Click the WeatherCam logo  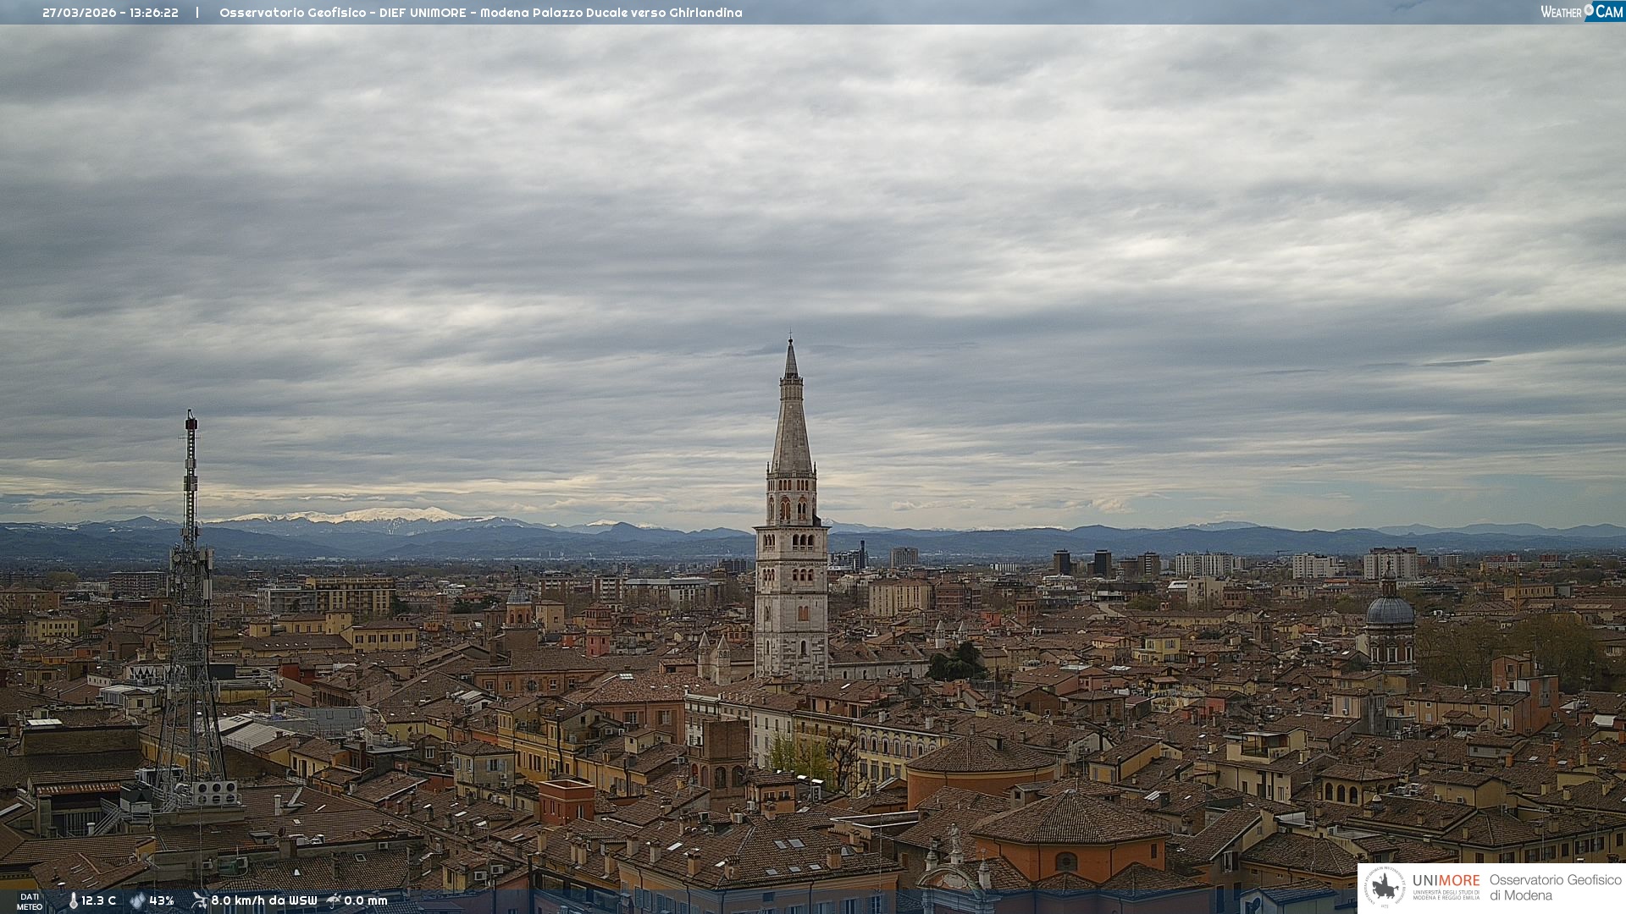coord(1581,12)
